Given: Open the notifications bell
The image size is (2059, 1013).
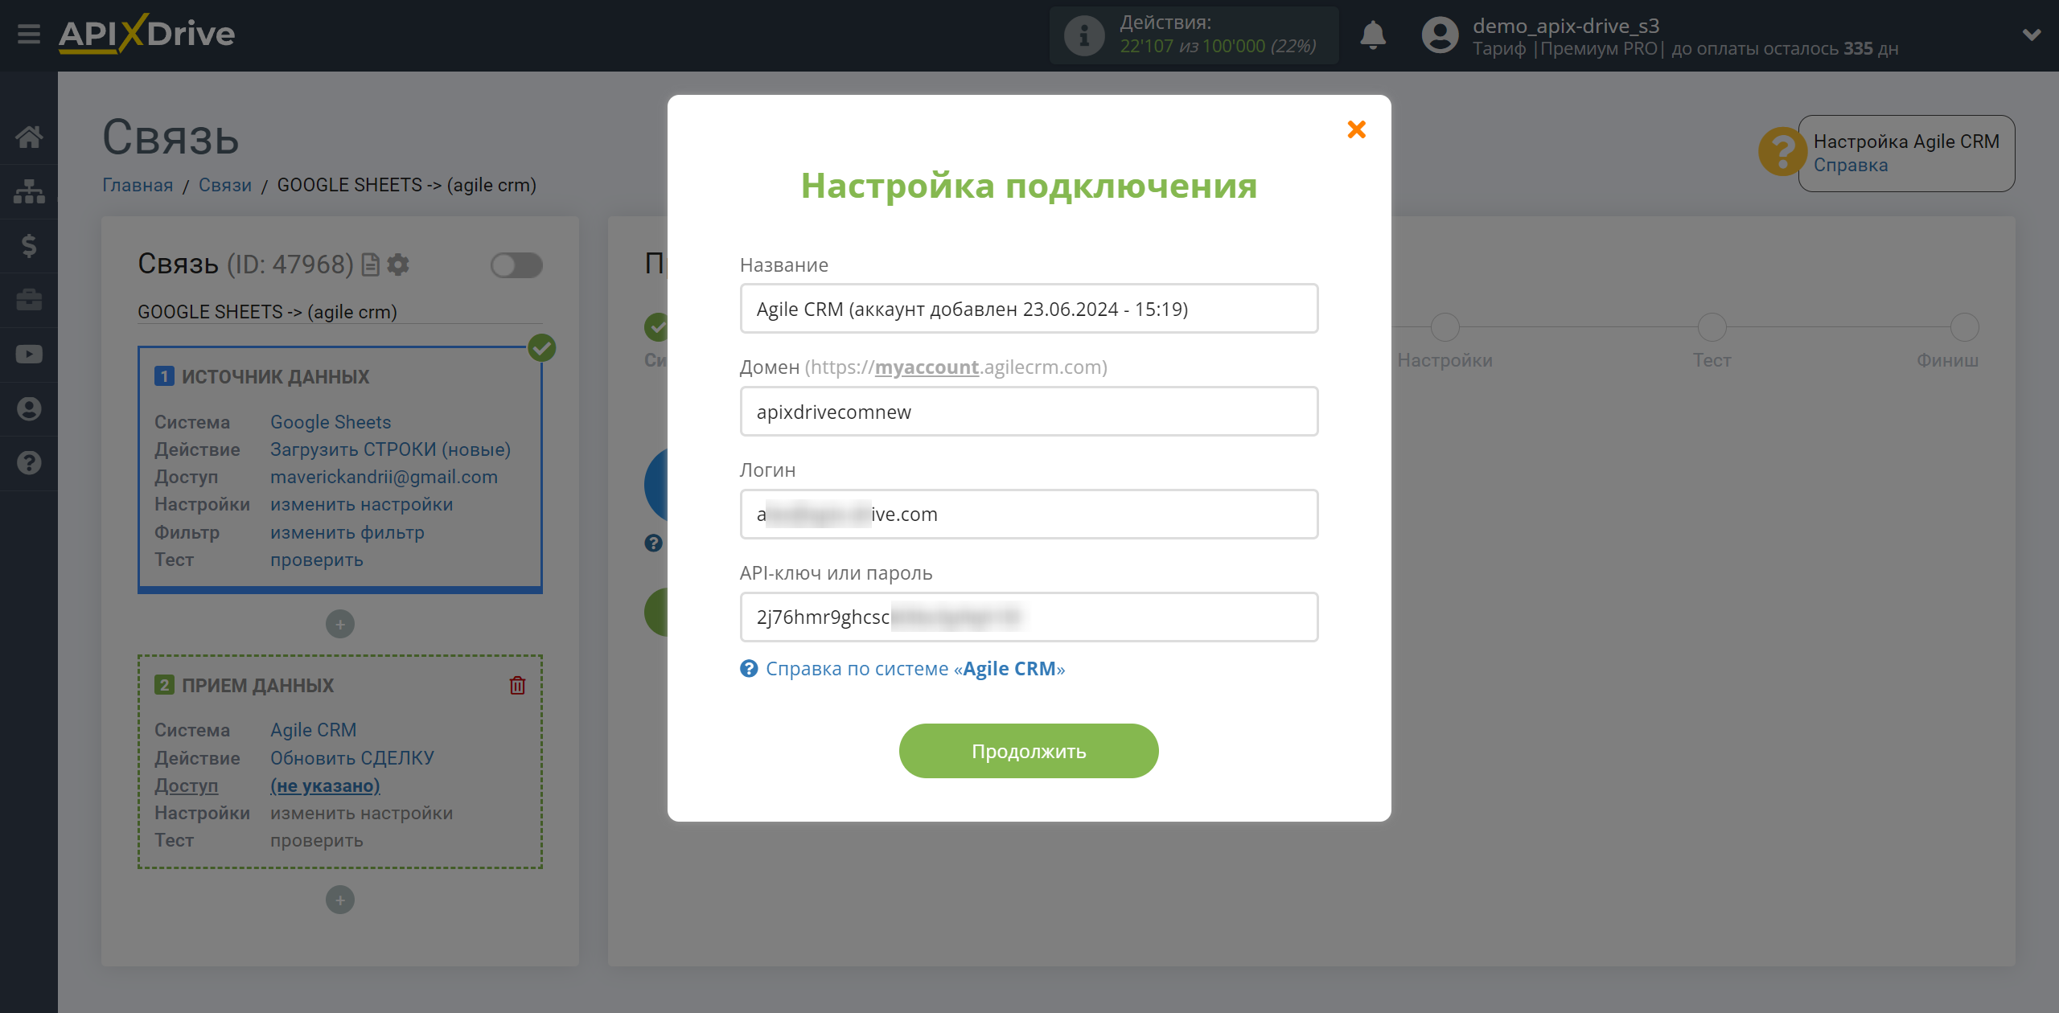Looking at the screenshot, I should pyautogui.click(x=1373, y=35).
